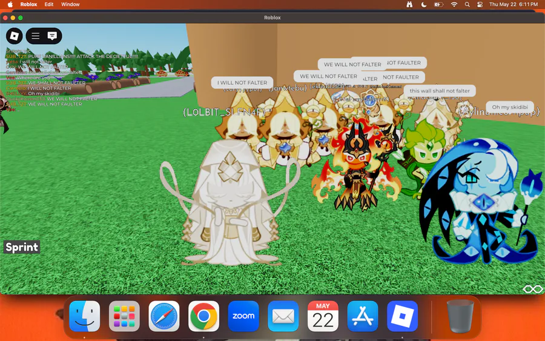The image size is (545, 341).
Task: Open Calendar showing May 22 in Dock
Action: tap(323, 316)
